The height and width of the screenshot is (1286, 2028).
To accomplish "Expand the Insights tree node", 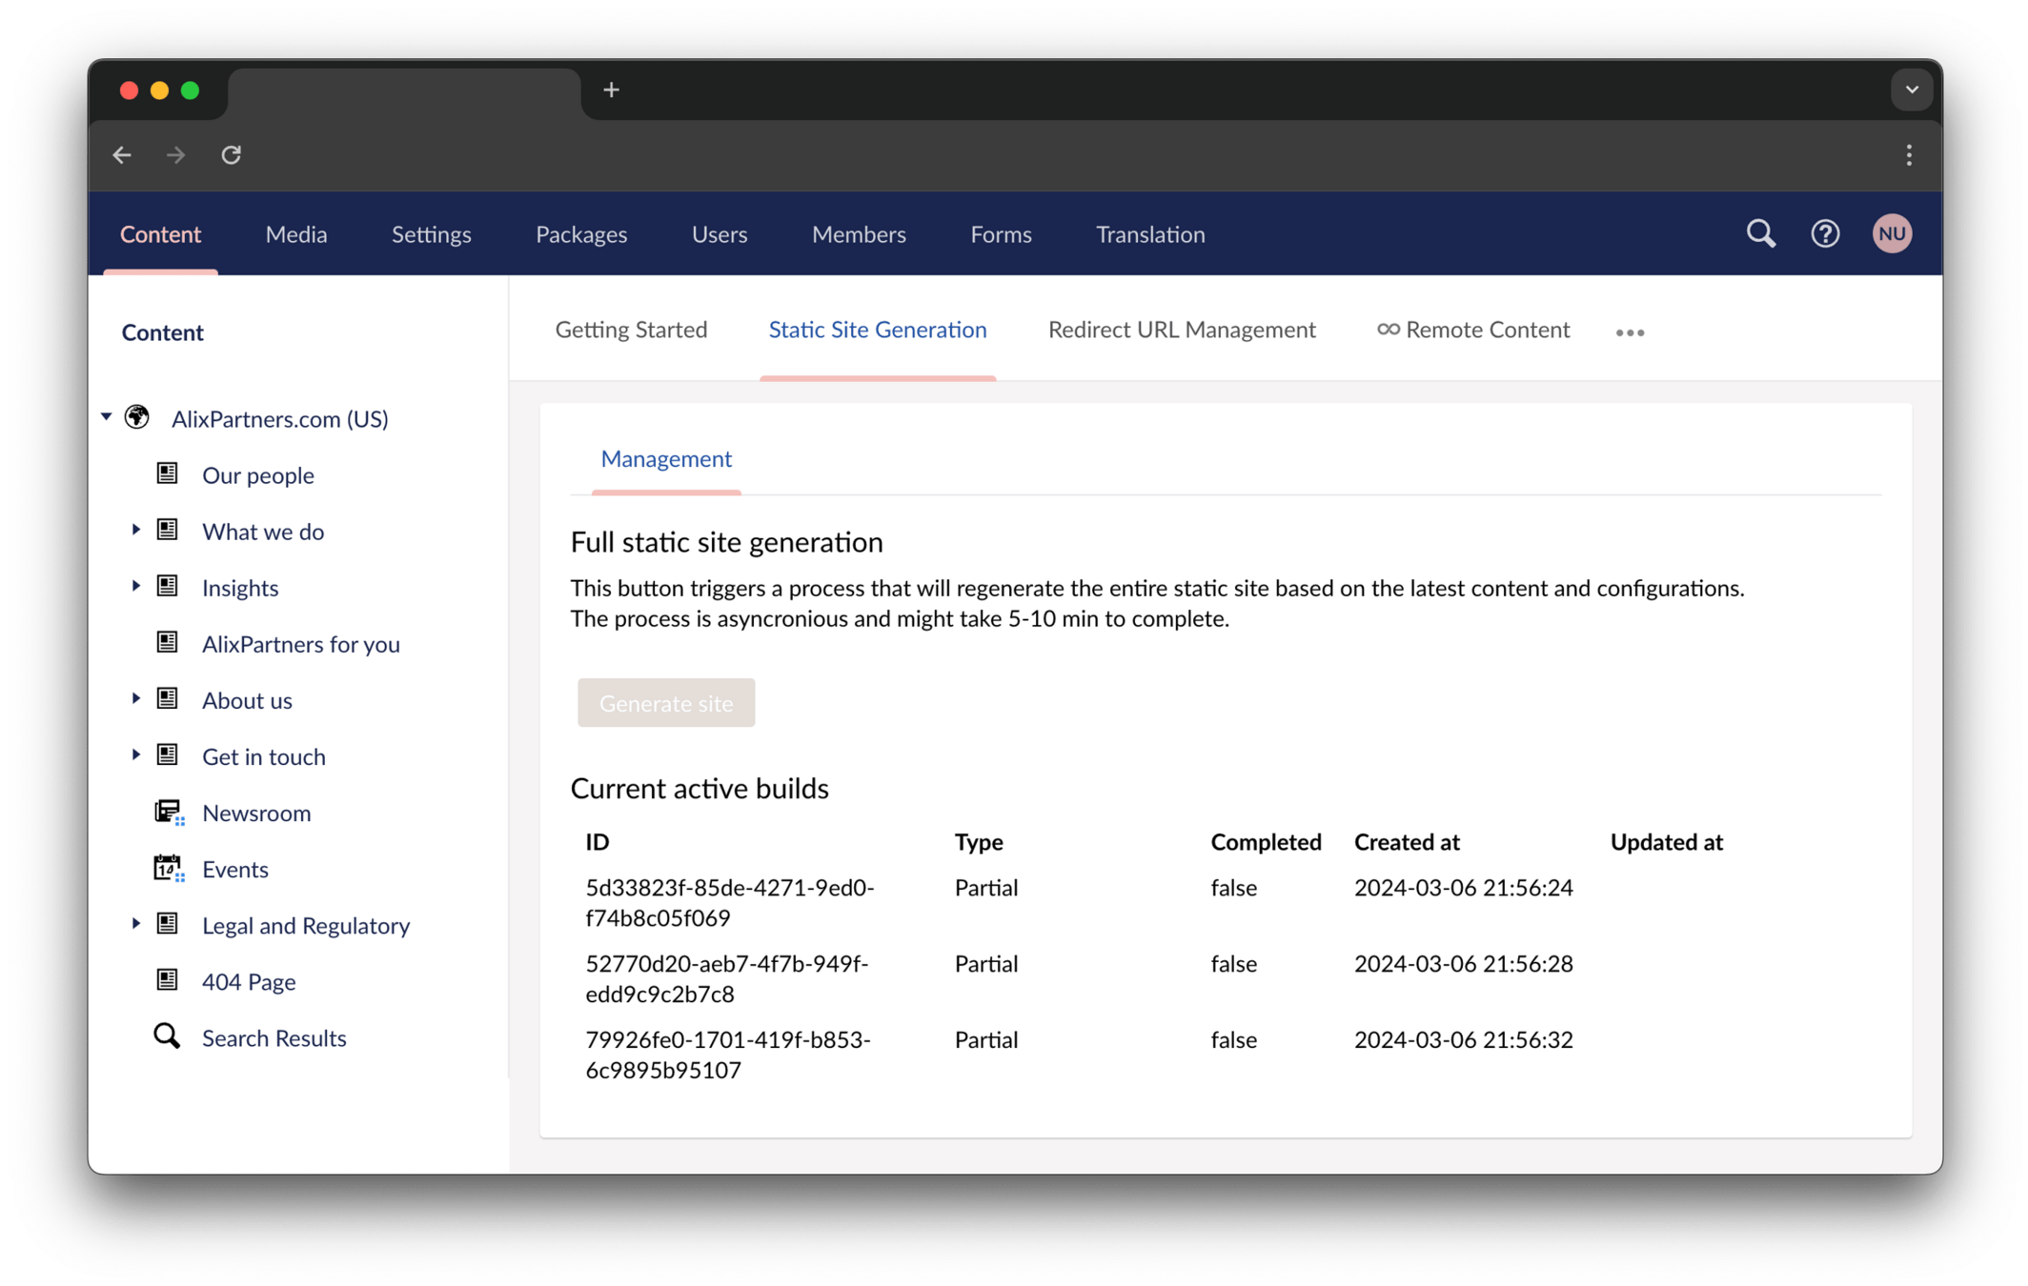I will pyautogui.click(x=135, y=586).
